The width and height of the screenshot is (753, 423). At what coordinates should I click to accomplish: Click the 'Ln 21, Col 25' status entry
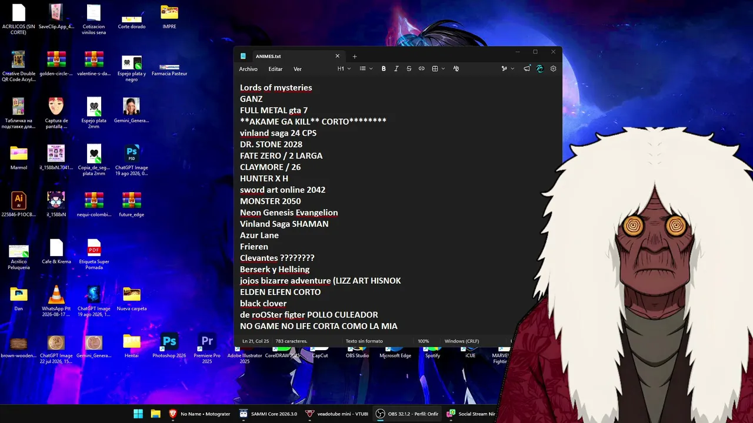[255, 341]
